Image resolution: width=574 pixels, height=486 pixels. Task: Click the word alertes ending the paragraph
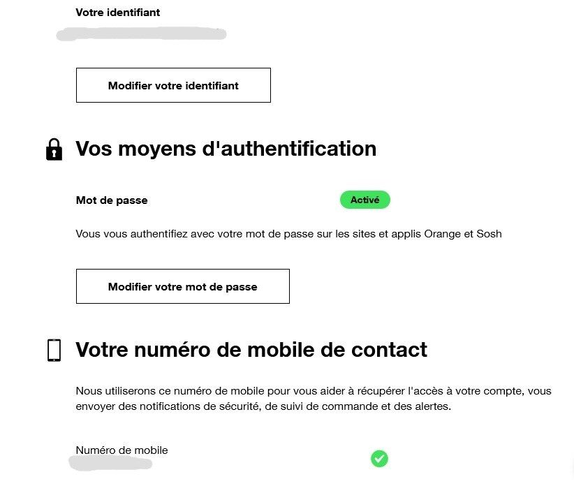(x=432, y=406)
